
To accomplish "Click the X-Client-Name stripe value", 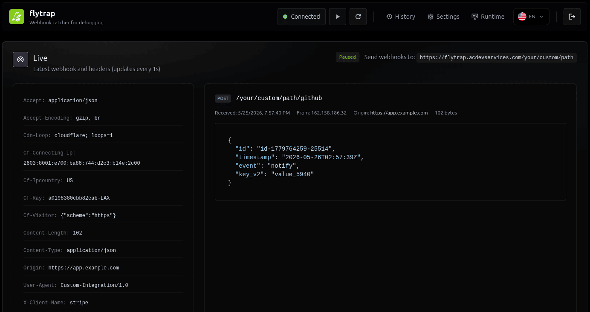I will [x=79, y=303].
